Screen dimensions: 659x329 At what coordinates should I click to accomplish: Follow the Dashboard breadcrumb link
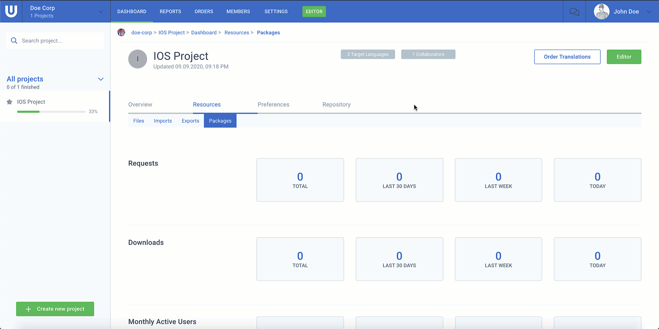204,33
